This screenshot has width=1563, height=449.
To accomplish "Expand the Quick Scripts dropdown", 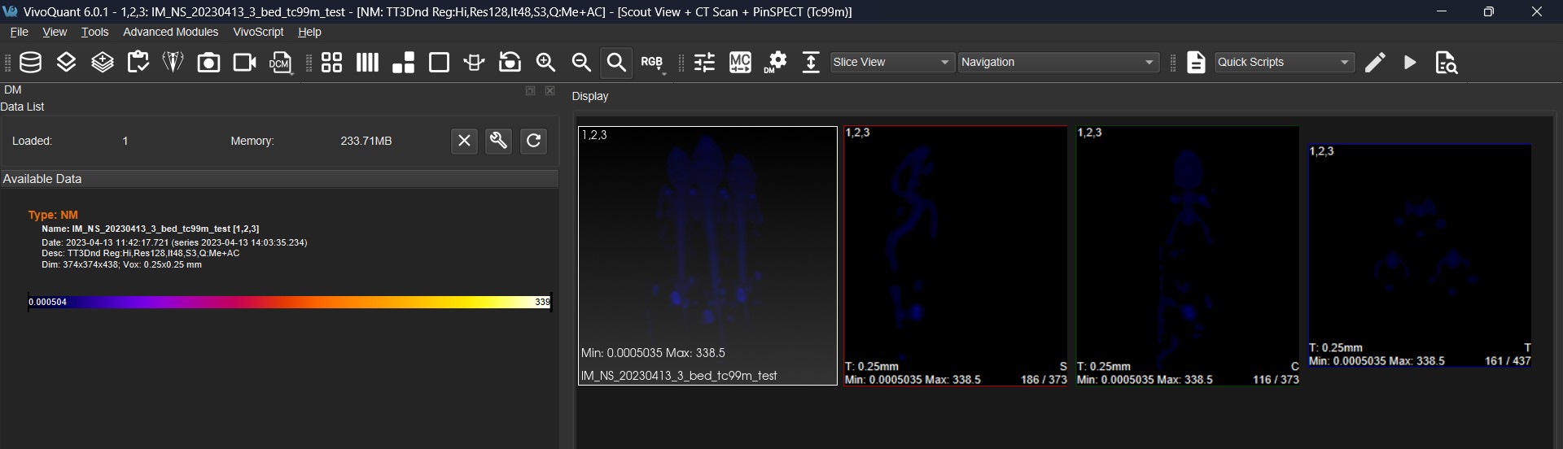I will [x=1284, y=63].
